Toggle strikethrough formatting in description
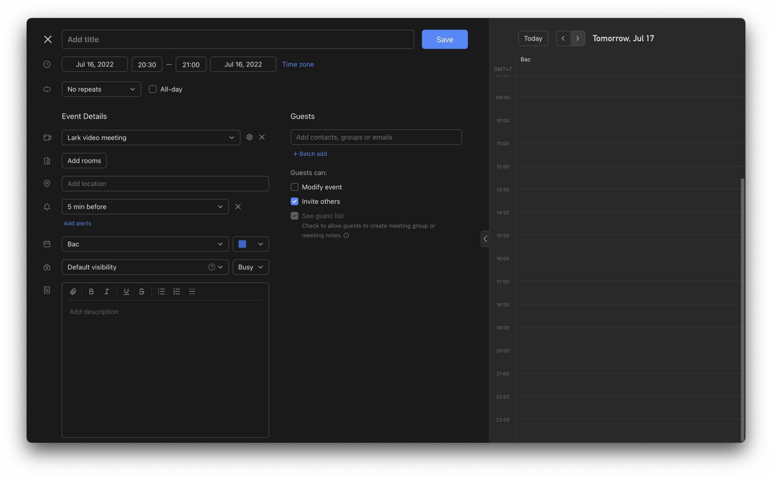This screenshot has width=772, height=478. [x=142, y=292]
